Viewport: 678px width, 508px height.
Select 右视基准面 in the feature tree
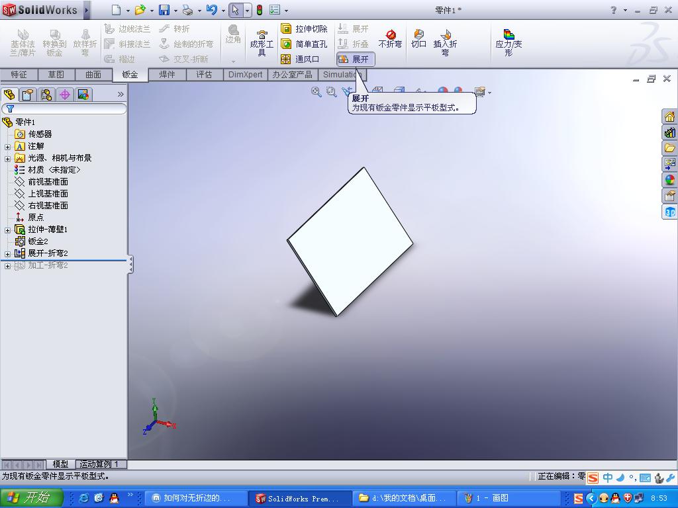click(x=42, y=206)
